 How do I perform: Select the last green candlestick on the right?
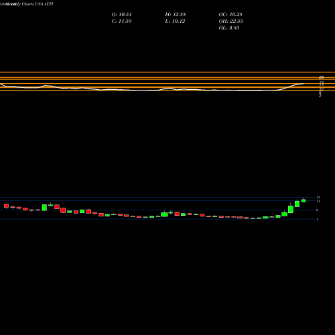pos(304,200)
